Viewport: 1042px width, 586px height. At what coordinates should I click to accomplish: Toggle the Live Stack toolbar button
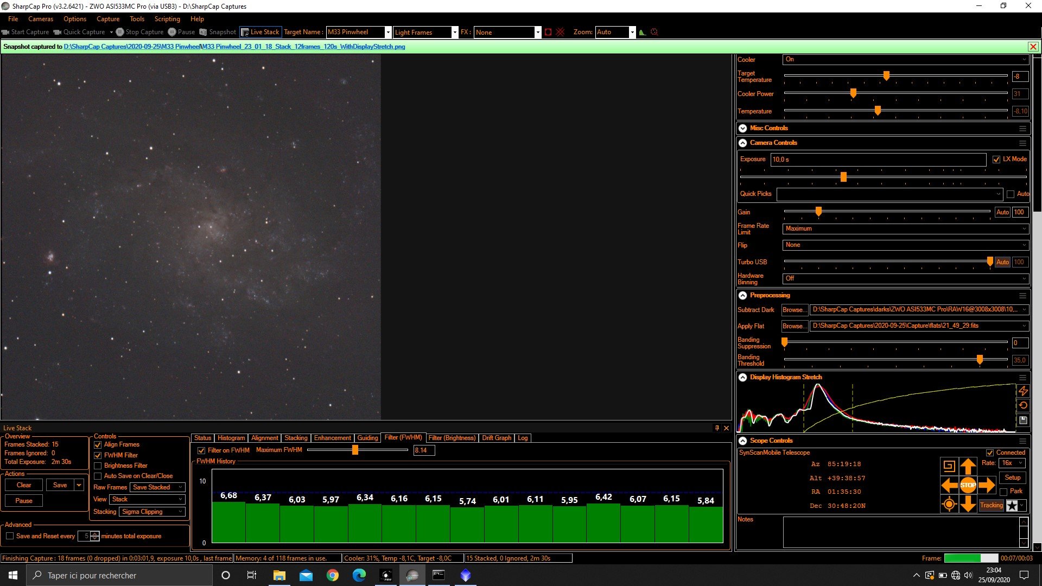point(260,32)
